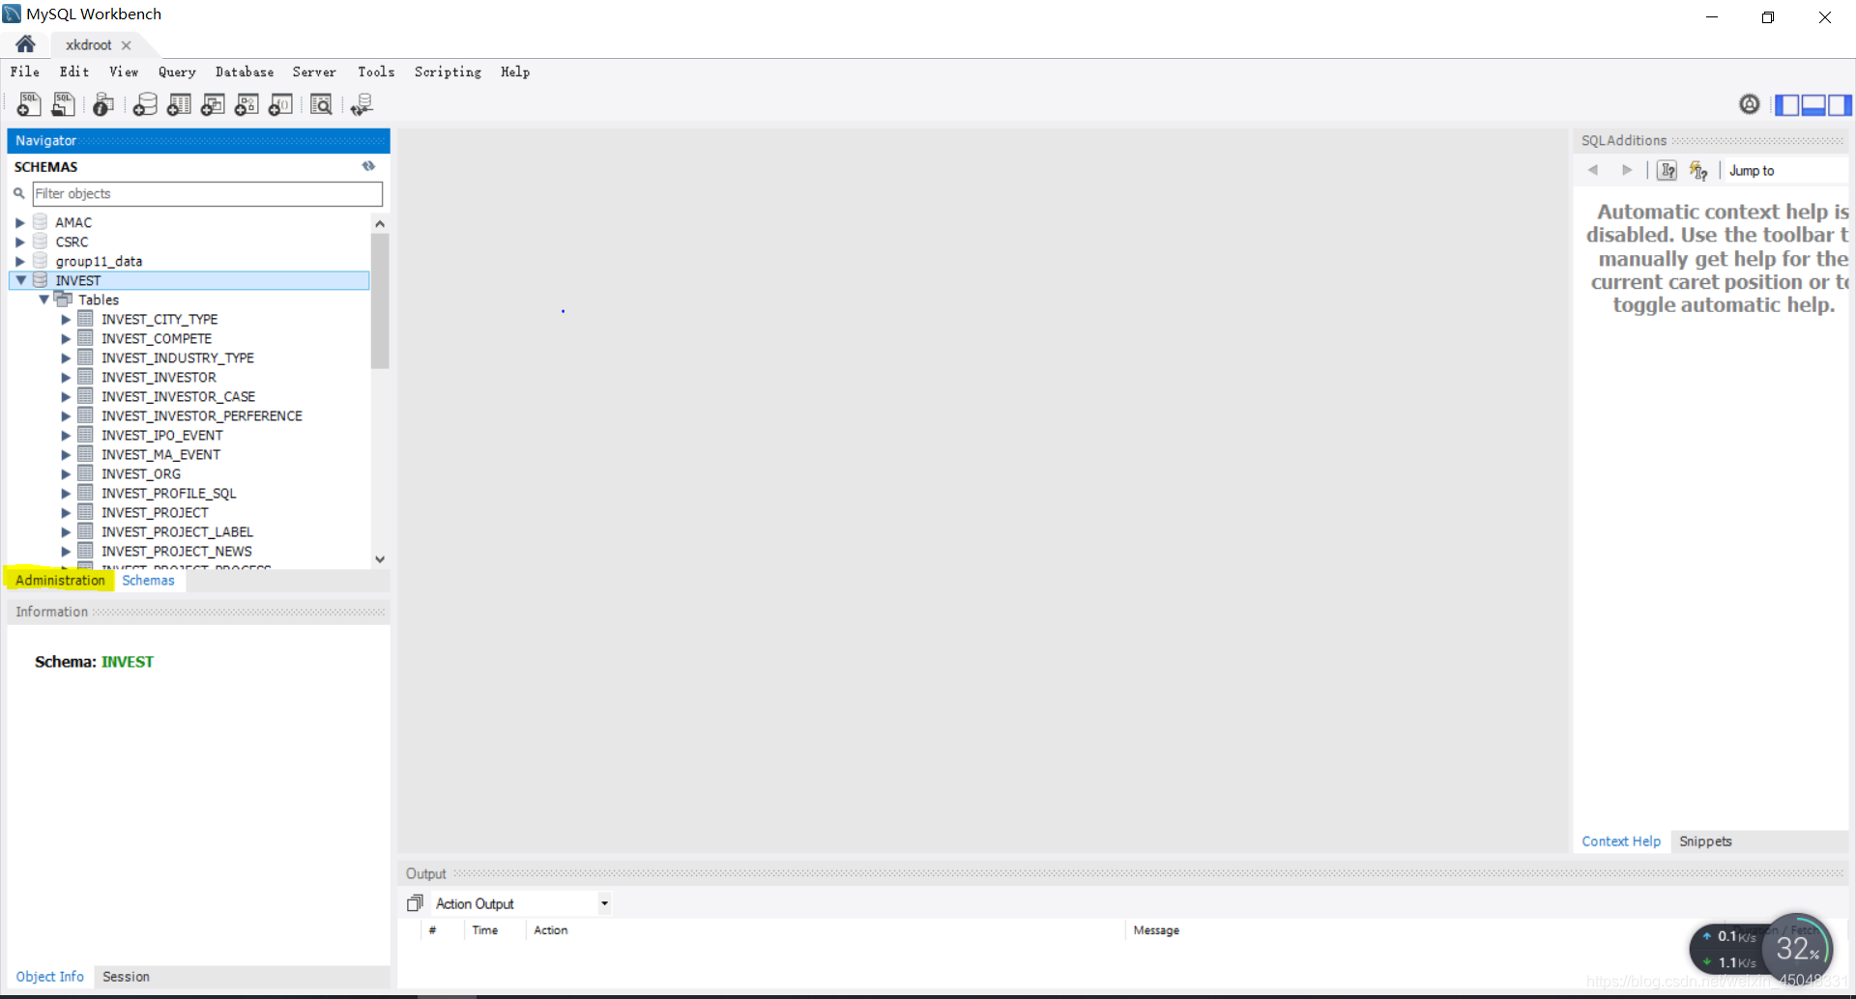Switch to the Administration tab

60,580
